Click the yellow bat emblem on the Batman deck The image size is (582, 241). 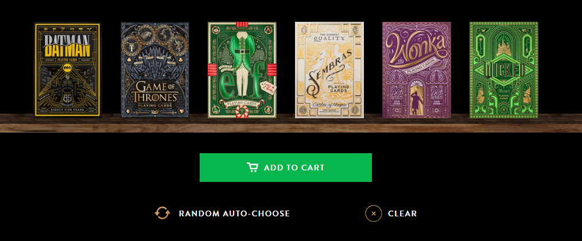coord(67,67)
